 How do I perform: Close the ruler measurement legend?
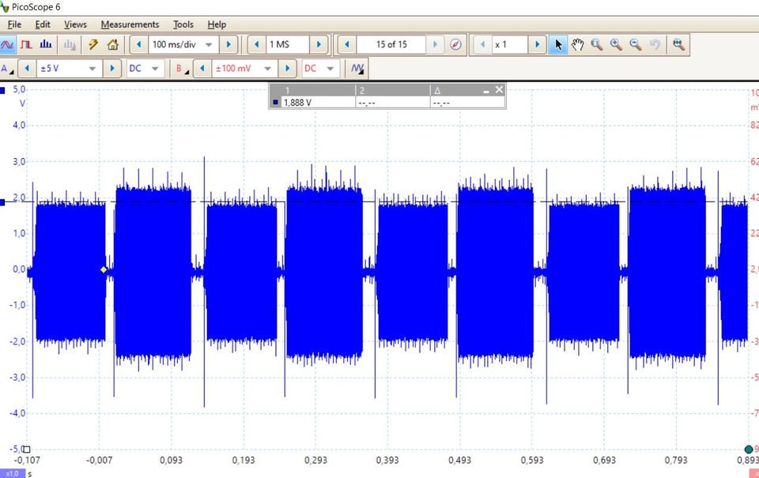(x=499, y=90)
